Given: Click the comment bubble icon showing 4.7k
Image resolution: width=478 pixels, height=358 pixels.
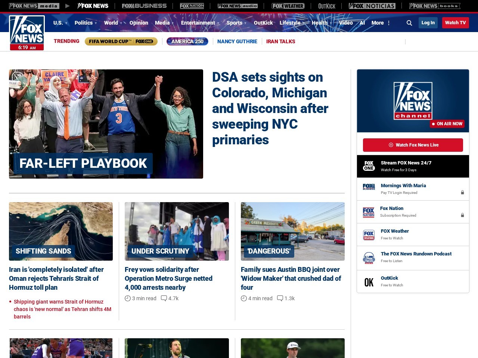Looking at the screenshot, I should point(164,298).
